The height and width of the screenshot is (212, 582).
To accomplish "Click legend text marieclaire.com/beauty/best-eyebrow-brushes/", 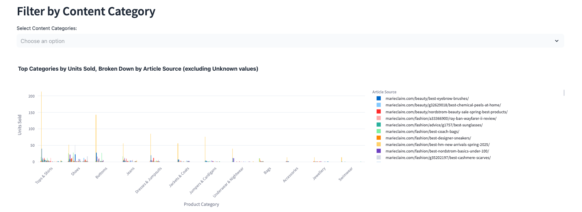I will [427, 99].
